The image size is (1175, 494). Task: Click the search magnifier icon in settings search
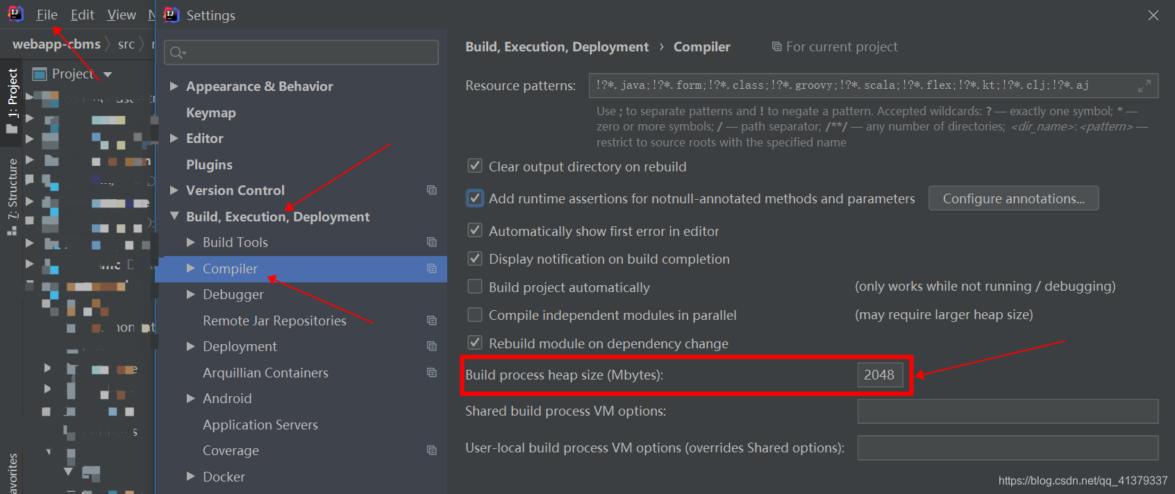[178, 53]
